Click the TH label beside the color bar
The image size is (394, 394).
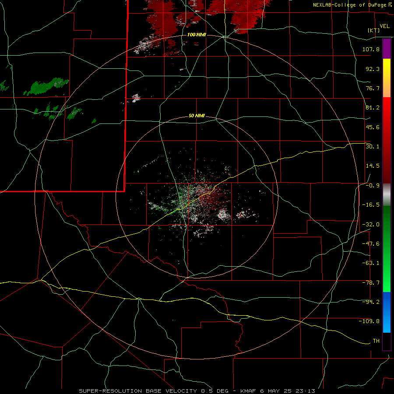(x=376, y=341)
